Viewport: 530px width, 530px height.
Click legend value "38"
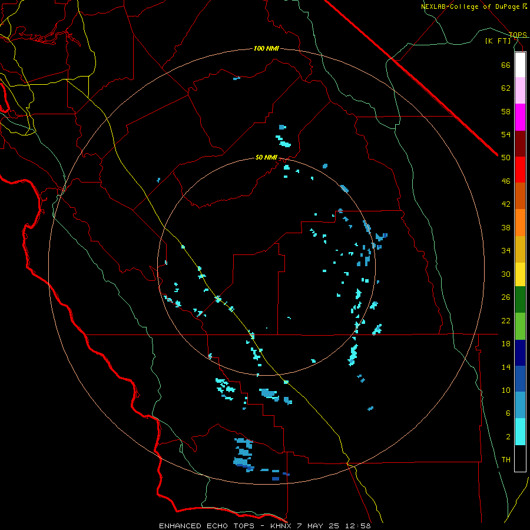(x=506, y=227)
